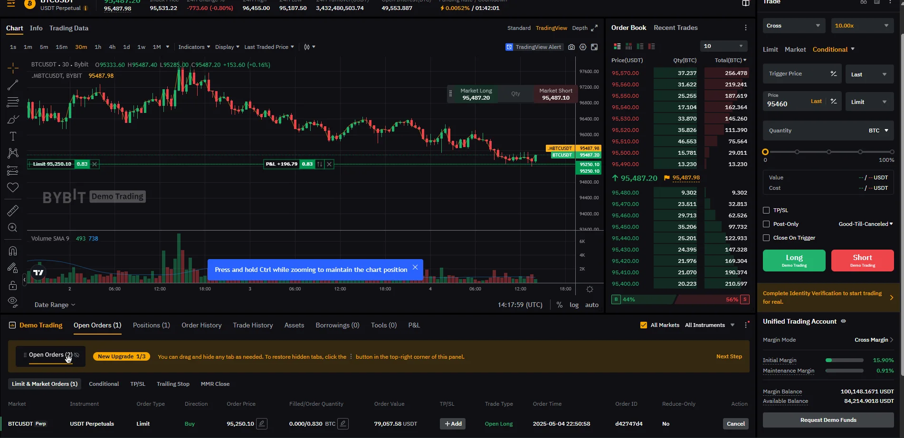Open chart settings hexagon icon
Viewport: 904px width, 438px height.
[x=583, y=47]
